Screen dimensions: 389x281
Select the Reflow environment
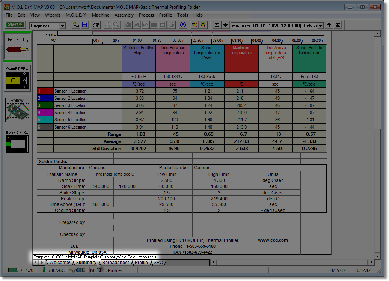pos(17,110)
